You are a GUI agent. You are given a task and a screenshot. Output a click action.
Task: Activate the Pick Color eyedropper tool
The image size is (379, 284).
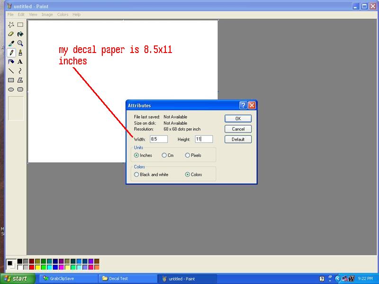click(11, 43)
